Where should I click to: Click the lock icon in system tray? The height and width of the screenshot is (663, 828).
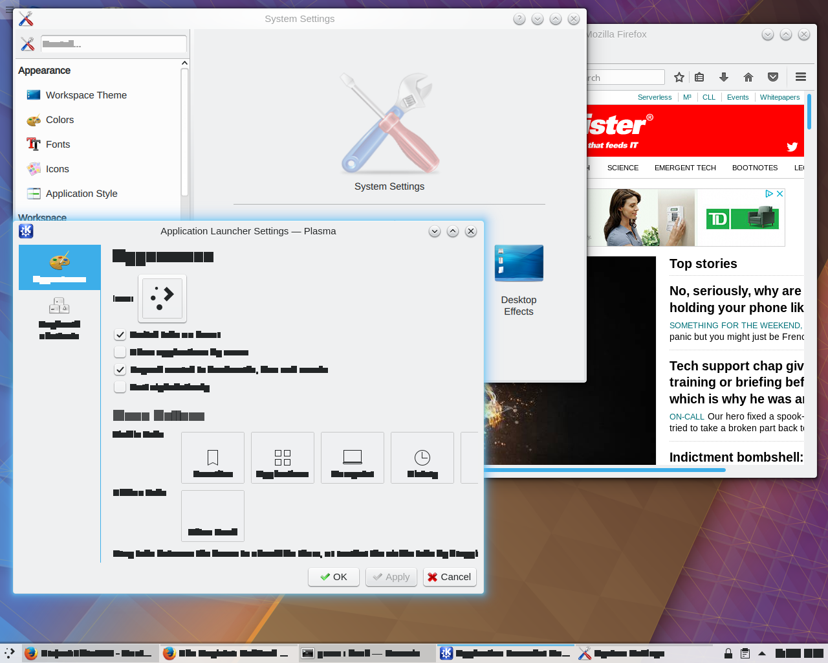(728, 653)
